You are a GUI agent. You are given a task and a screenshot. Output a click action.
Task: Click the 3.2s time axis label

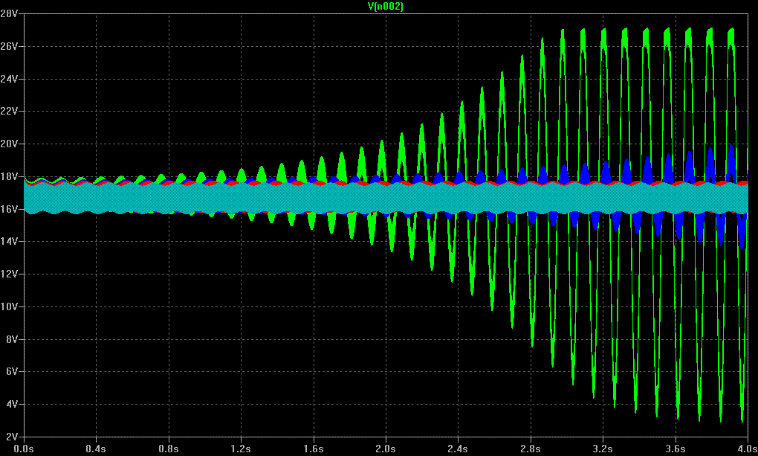603,449
